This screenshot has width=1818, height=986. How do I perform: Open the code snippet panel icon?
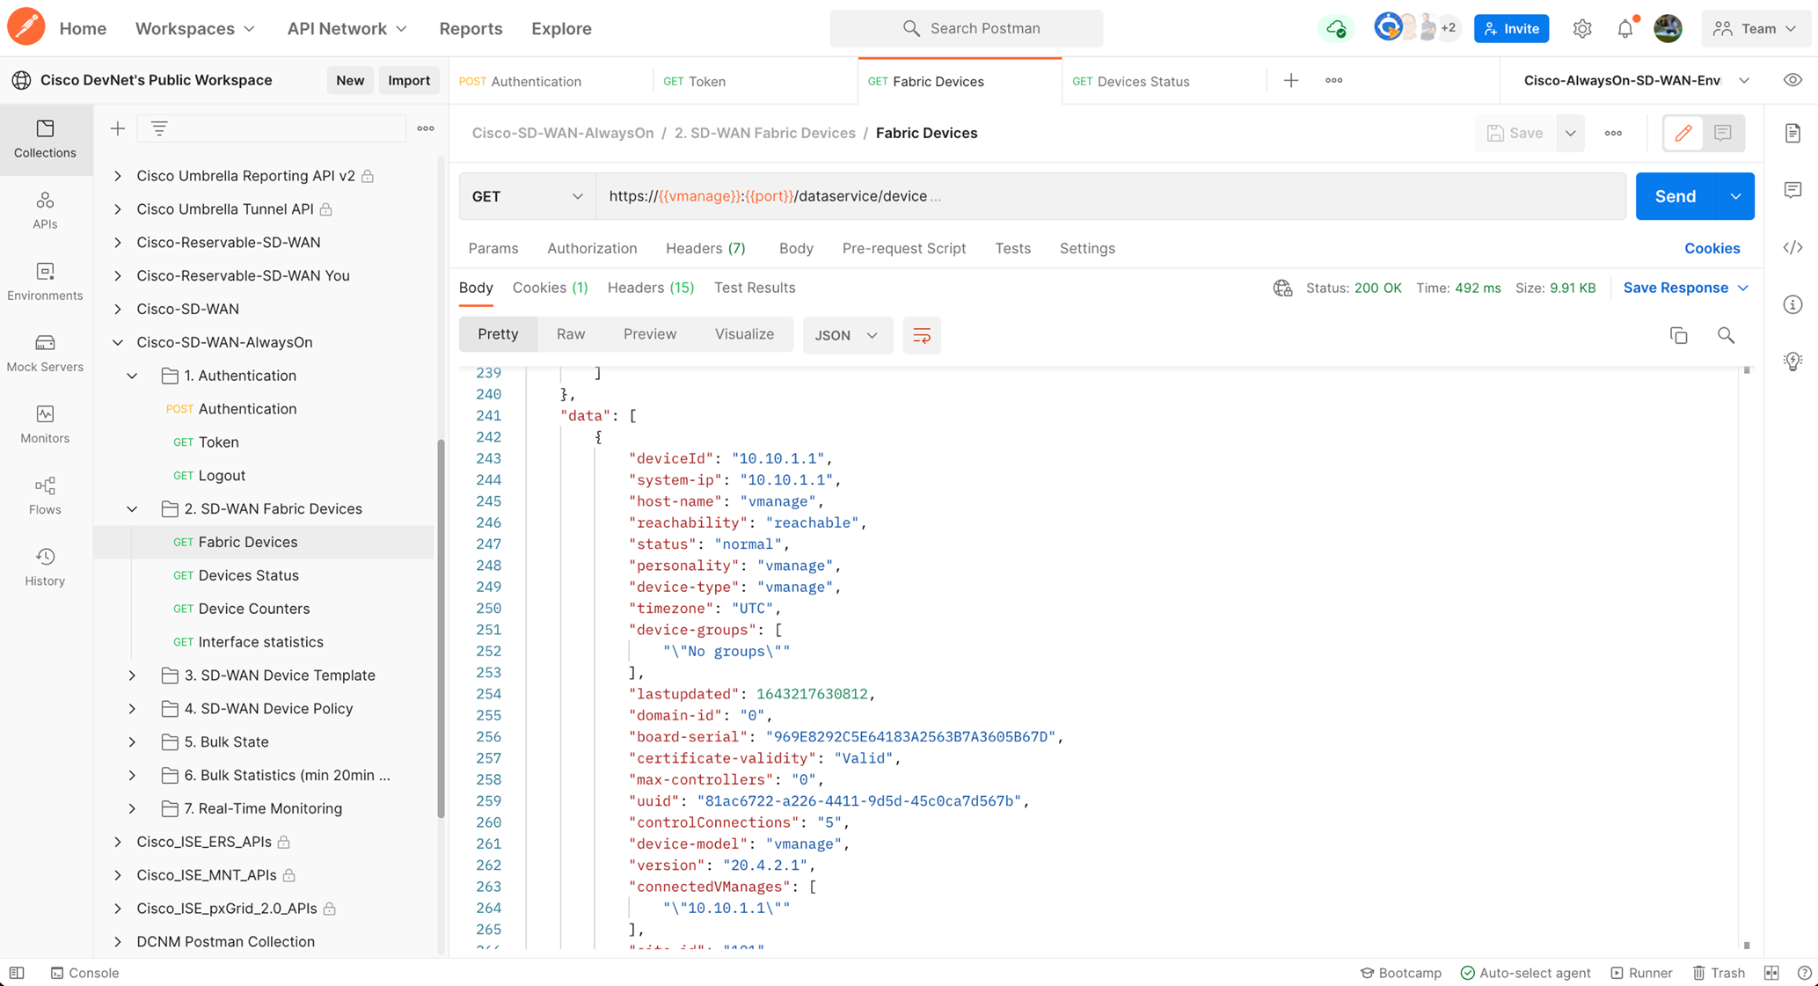[x=1792, y=247]
